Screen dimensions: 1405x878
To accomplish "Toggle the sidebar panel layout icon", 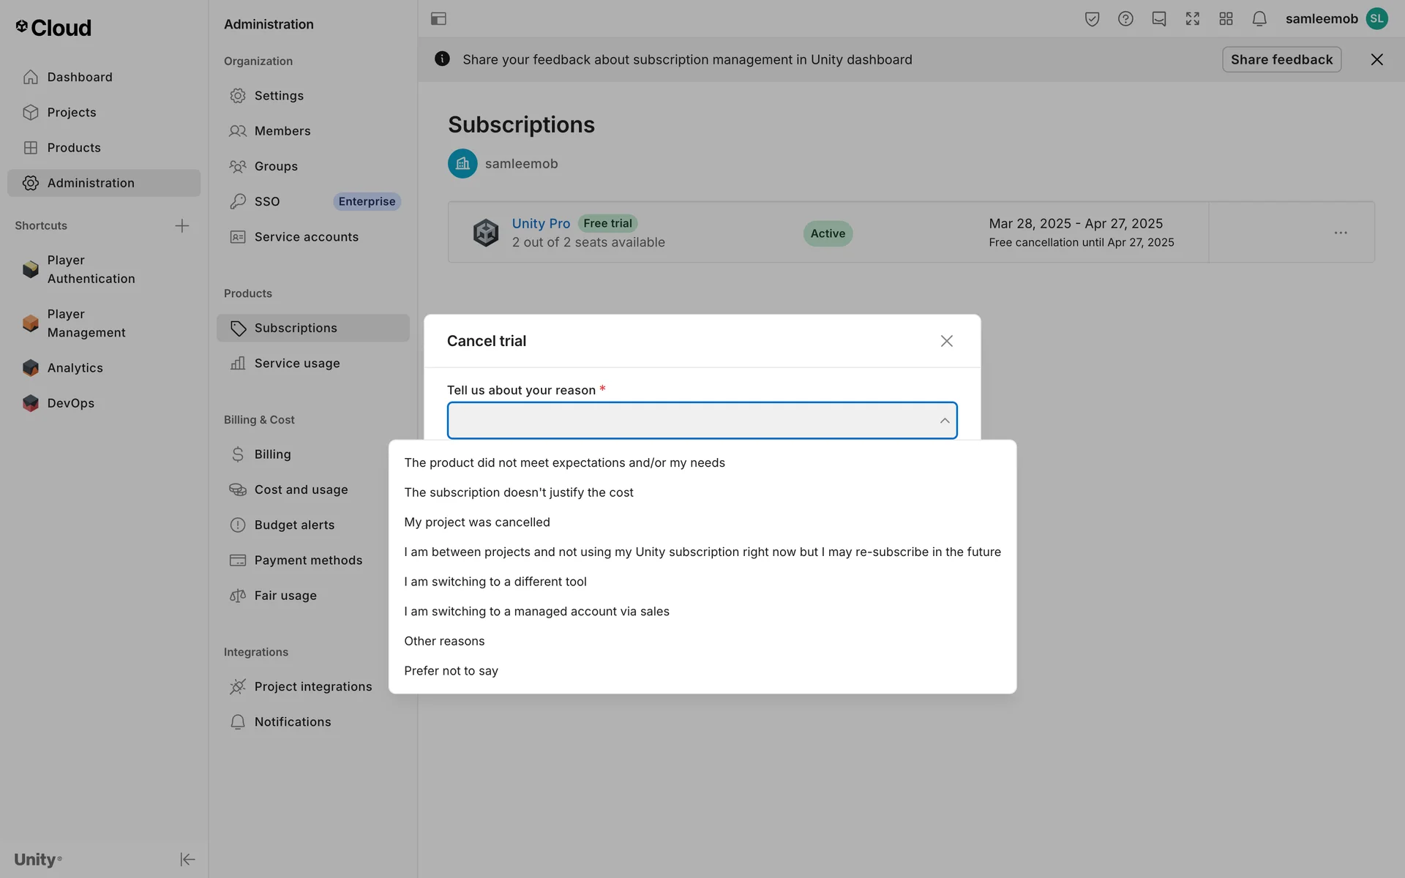I will (x=438, y=19).
